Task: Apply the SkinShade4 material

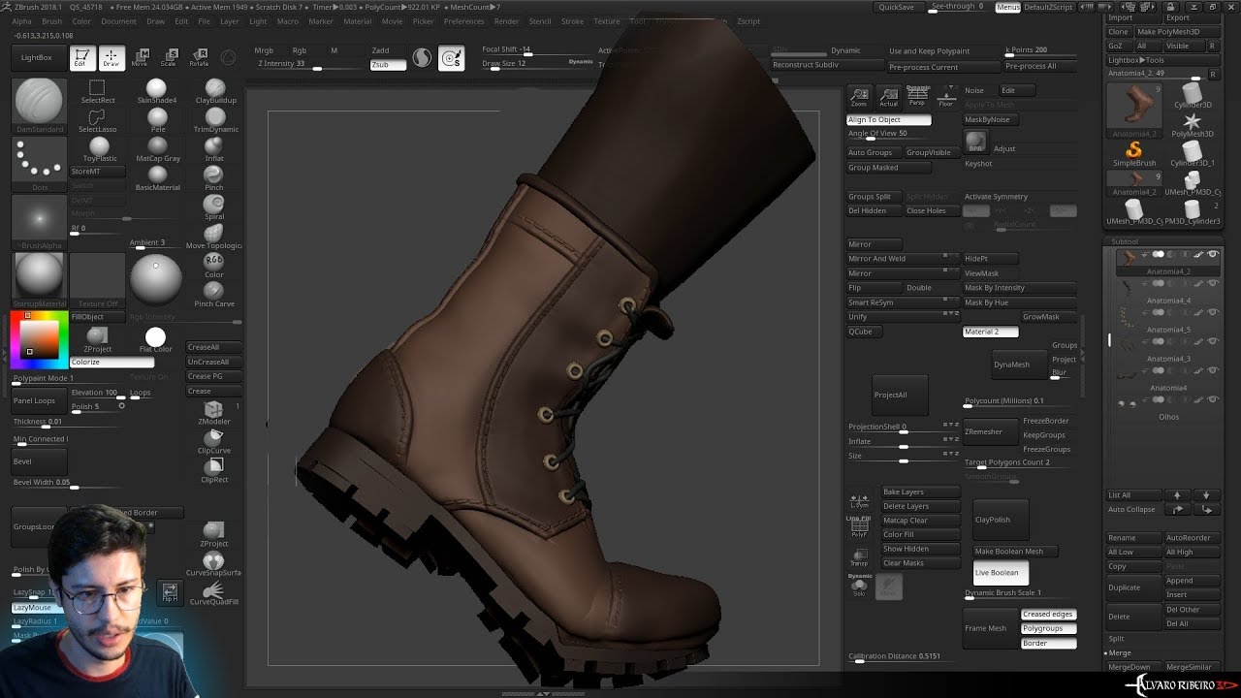Action: click(157, 92)
